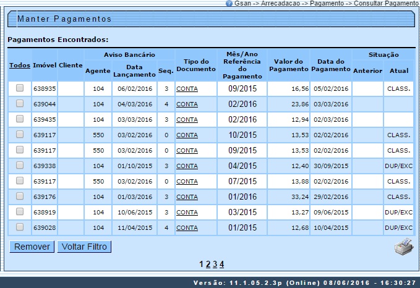Open CONTA document for reference 02/2016 valued 23,86

click(187, 104)
